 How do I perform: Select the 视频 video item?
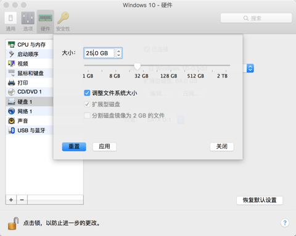(30, 64)
